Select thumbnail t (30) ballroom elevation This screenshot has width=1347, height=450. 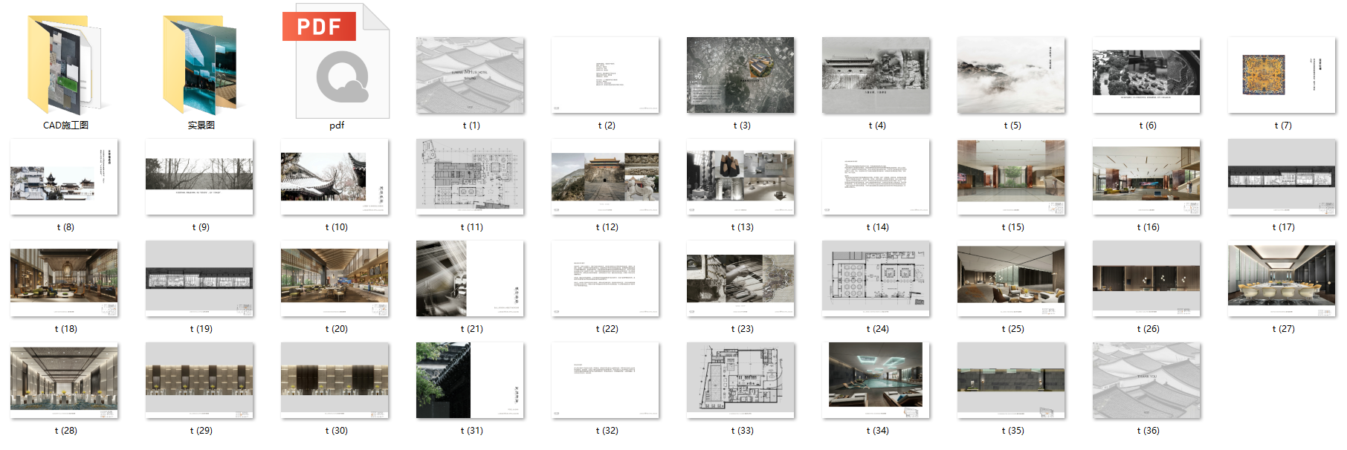[x=335, y=380]
